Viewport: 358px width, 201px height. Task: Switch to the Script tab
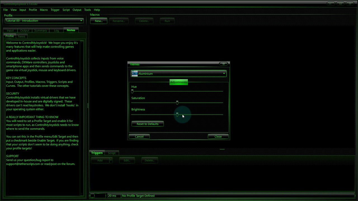click(x=112, y=153)
